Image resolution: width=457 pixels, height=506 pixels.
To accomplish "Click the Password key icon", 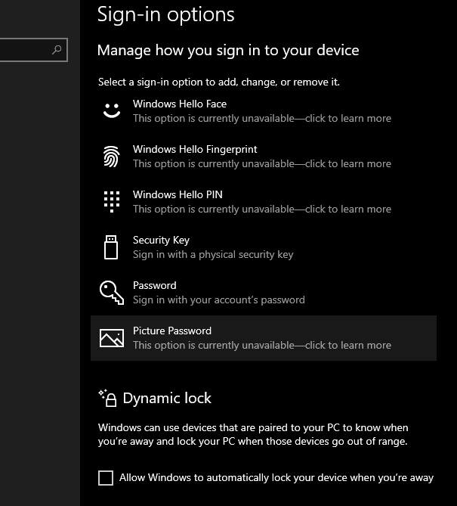I will coord(112,293).
